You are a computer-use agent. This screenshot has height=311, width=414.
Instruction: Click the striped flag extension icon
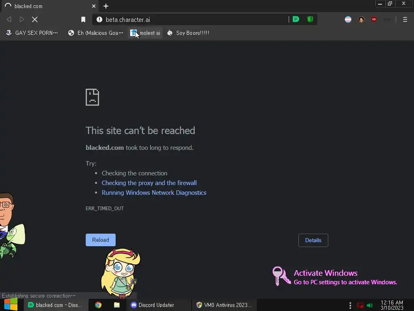[348, 19]
